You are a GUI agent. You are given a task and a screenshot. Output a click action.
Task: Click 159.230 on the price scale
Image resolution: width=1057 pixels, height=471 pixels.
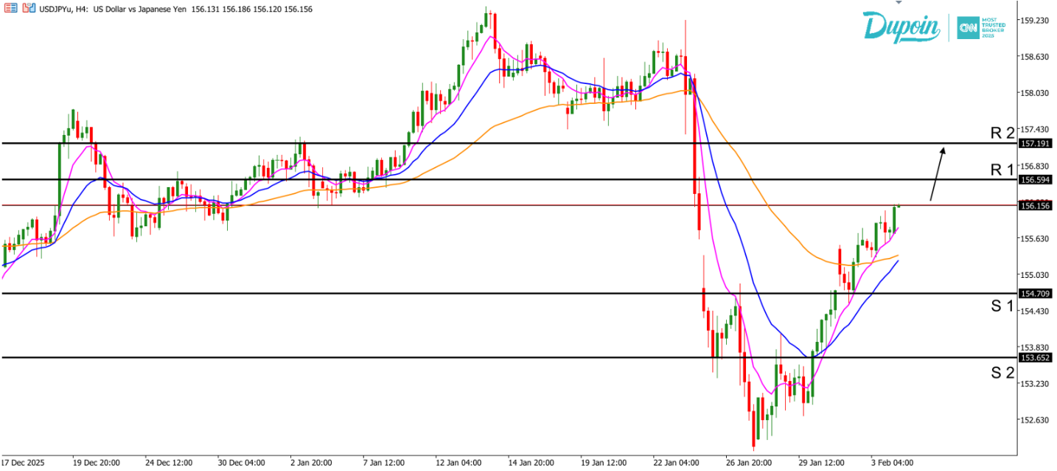coord(1034,21)
